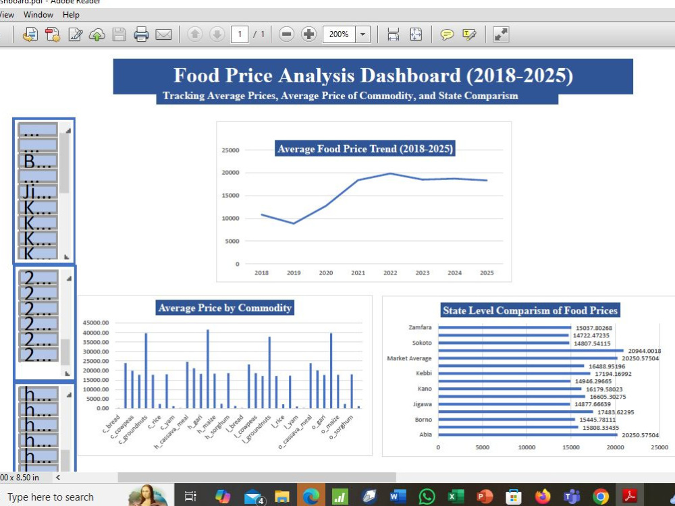Click the Zamfara value 15037.80268
675x506 pixels.
(x=593, y=328)
